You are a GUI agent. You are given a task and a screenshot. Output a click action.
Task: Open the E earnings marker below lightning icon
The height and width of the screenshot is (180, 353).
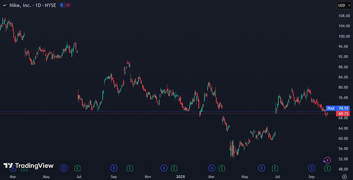coord(327,168)
